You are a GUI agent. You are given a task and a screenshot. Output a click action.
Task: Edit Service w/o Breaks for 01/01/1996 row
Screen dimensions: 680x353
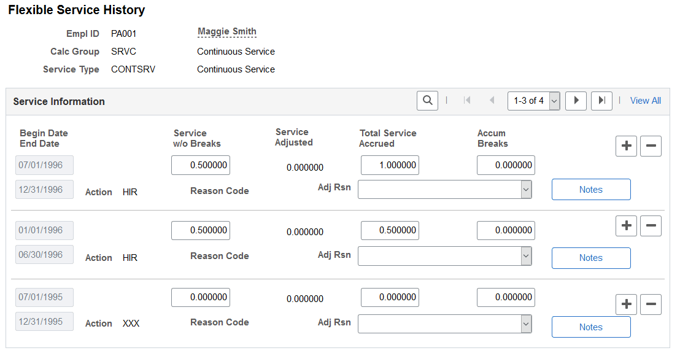coord(200,230)
